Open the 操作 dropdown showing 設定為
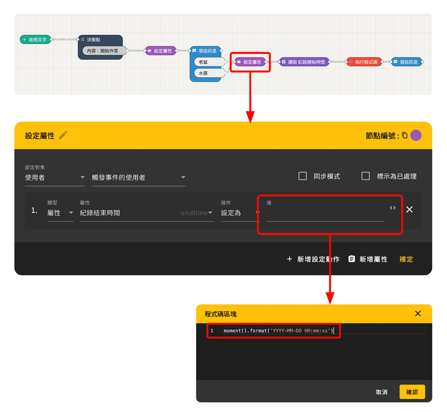Image resolution: width=447 pixels, height=412 pixels. (240, 213)
